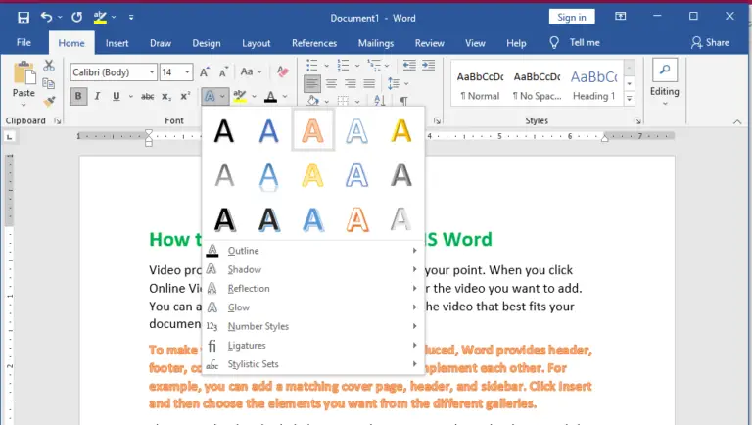The height and width of the screenshot is (425, 752).
Task: Toggle Italic formatting
Action: (97, 96)
